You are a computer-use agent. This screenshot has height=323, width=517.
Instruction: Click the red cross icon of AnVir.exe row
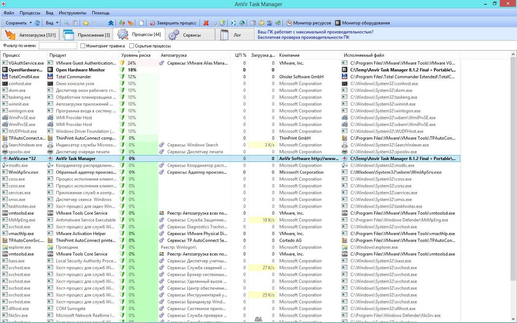point(5,159)
